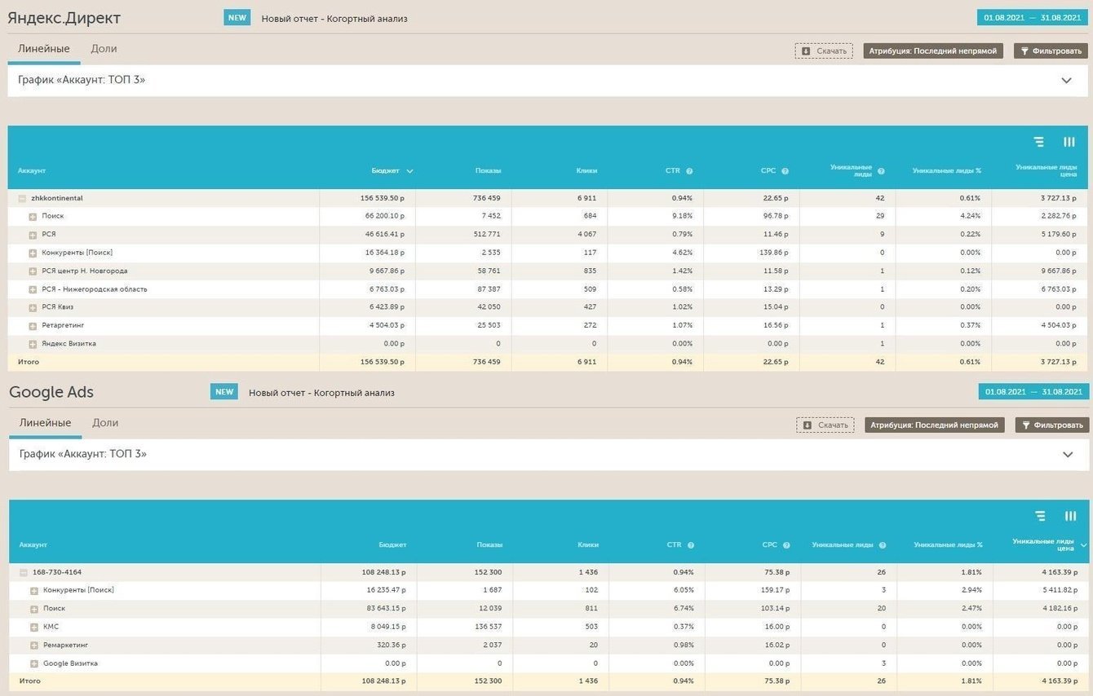This screenshot has width=1093, height=696.
Task: Click CPC help icon in Яндекс.Директ table
Action: tap(785, 171)
